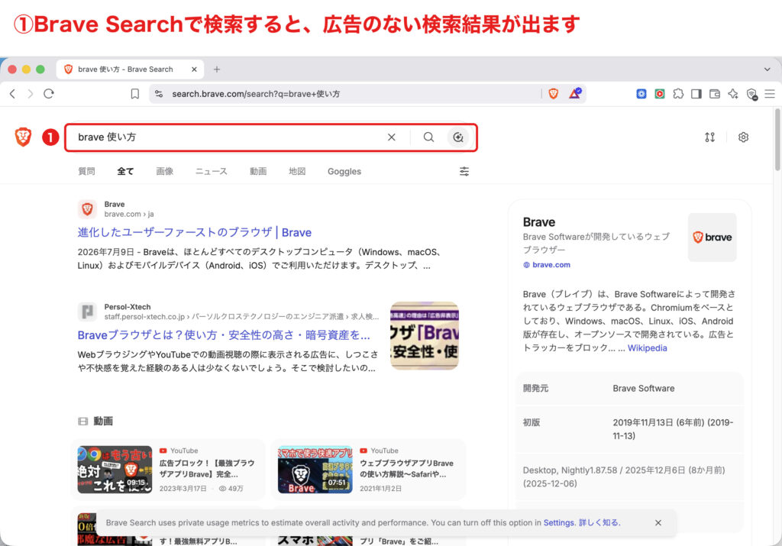Open the browser hamburger main menu
Viewport: 782px width, 546px height.
pyautogui.click(x=770, y=94)
